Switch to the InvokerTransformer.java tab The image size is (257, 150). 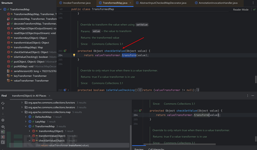point(76,3)
